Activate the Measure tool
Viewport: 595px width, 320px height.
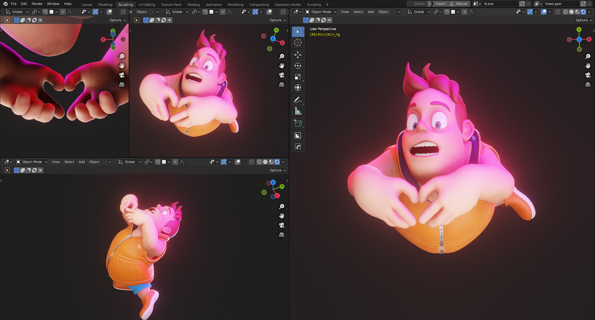point(298,110)
